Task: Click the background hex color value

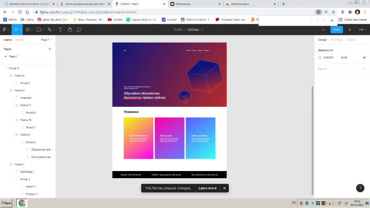Action: pos(328,58)
